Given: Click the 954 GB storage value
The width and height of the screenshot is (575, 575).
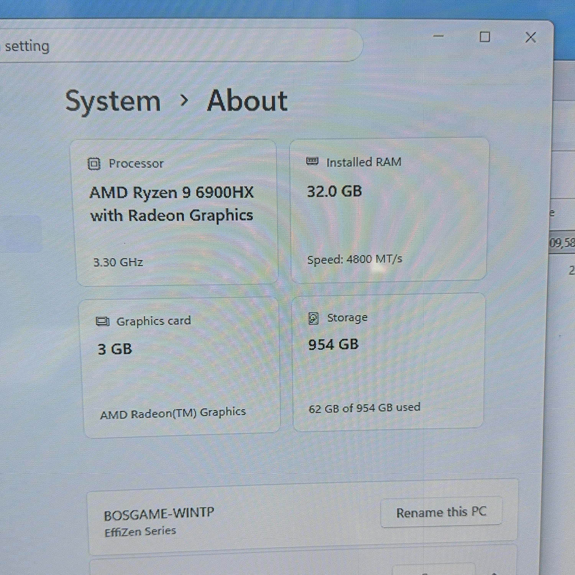Looking at the screenshot, I should coord(333,344).
